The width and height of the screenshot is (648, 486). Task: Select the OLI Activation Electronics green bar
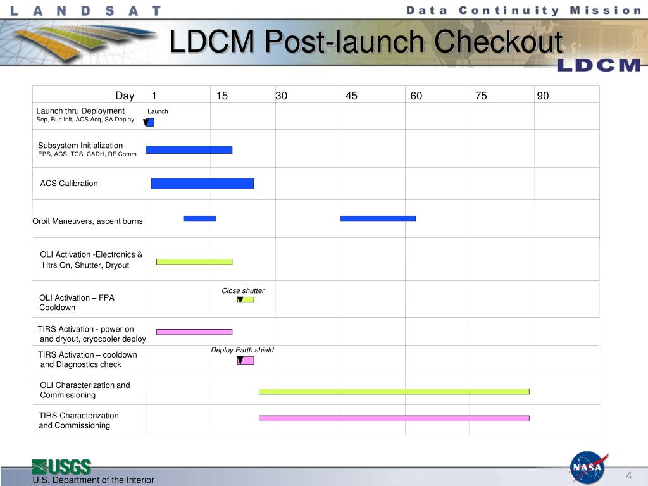(x=194, y=261)
